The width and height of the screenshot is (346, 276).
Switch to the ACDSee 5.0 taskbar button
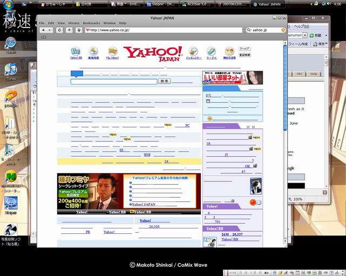click(x=197, y=4)
